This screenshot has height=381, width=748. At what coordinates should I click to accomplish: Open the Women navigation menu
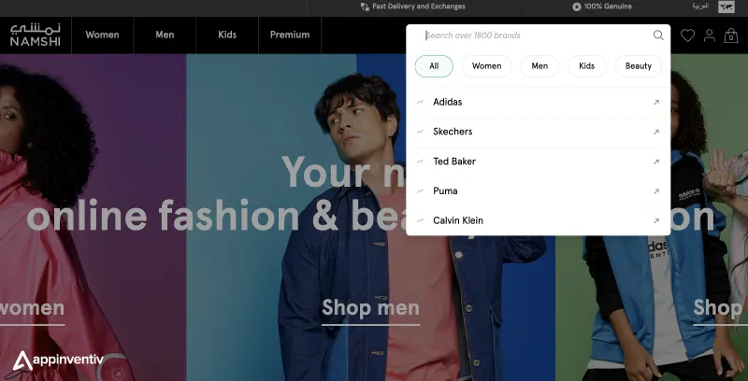point(102,35)
